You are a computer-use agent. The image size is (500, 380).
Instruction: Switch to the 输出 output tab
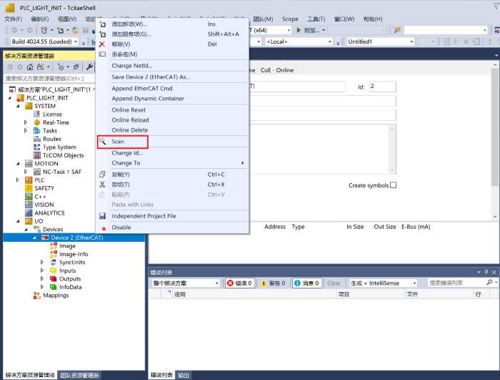point(184,375)
